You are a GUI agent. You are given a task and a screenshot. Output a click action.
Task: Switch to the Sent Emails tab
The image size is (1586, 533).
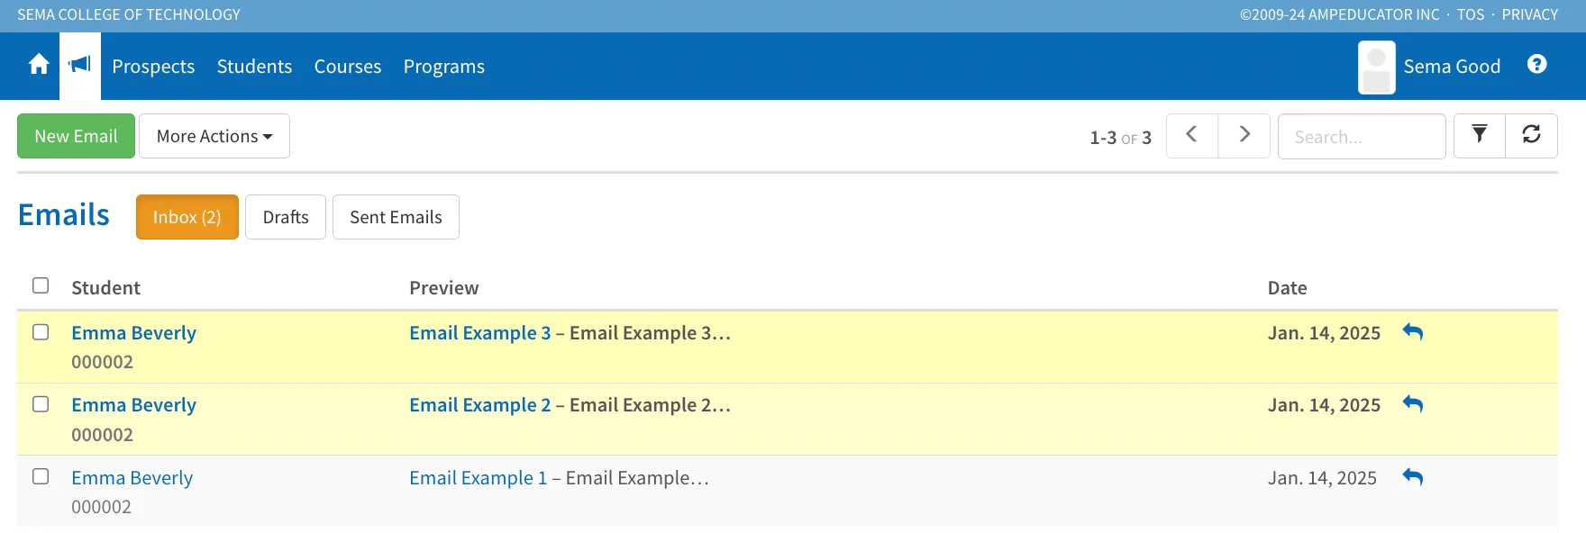396,217
